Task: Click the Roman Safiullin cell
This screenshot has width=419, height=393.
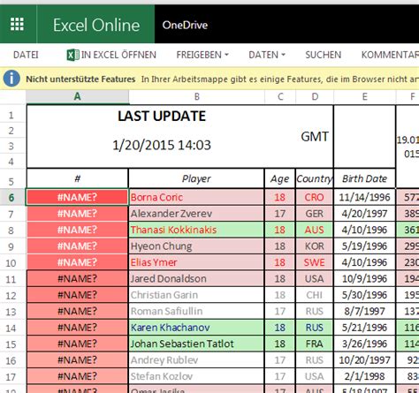Action: 196,311
